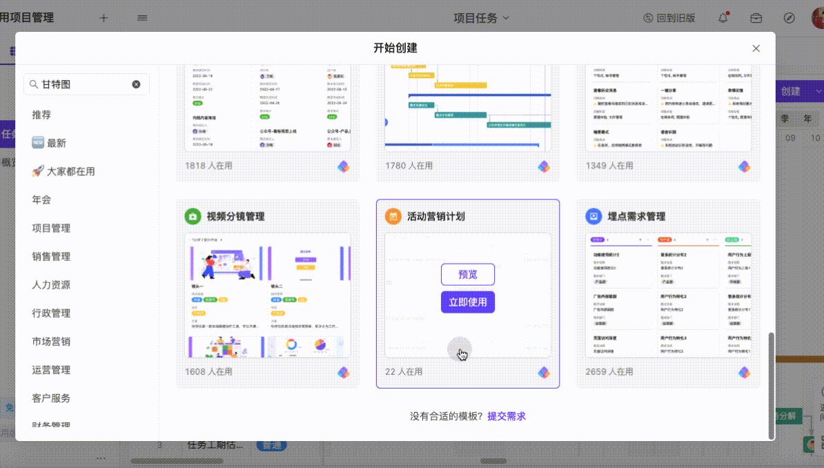Select 项目管理 category
The image size is (824, 468).
51,228
